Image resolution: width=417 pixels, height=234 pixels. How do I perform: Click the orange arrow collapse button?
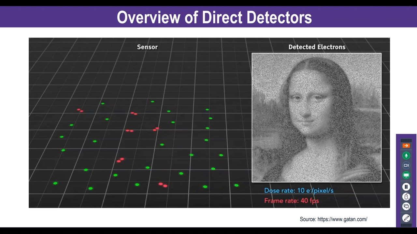pyautogui.click(x=406, y=146)
